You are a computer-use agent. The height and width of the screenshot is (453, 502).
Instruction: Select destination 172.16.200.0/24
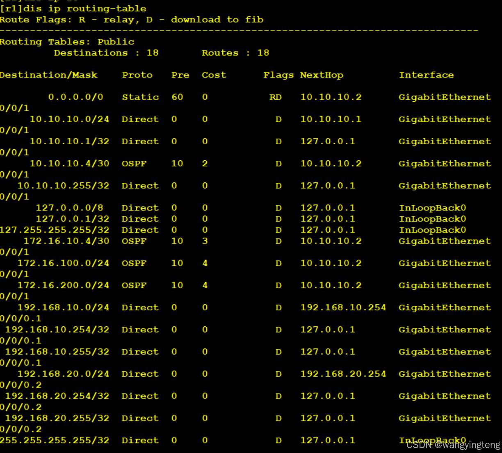(x=63, y=285)
